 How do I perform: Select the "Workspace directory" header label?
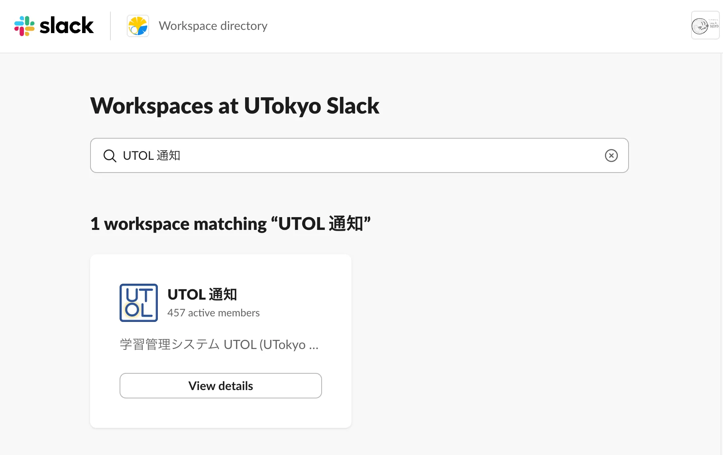pos(213,26)
